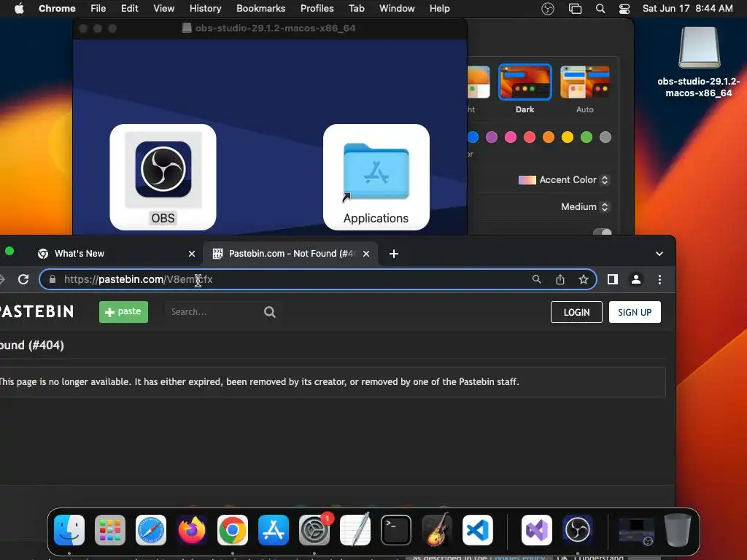
Task: Open a new Chrome tab
Action: (393, 254)
